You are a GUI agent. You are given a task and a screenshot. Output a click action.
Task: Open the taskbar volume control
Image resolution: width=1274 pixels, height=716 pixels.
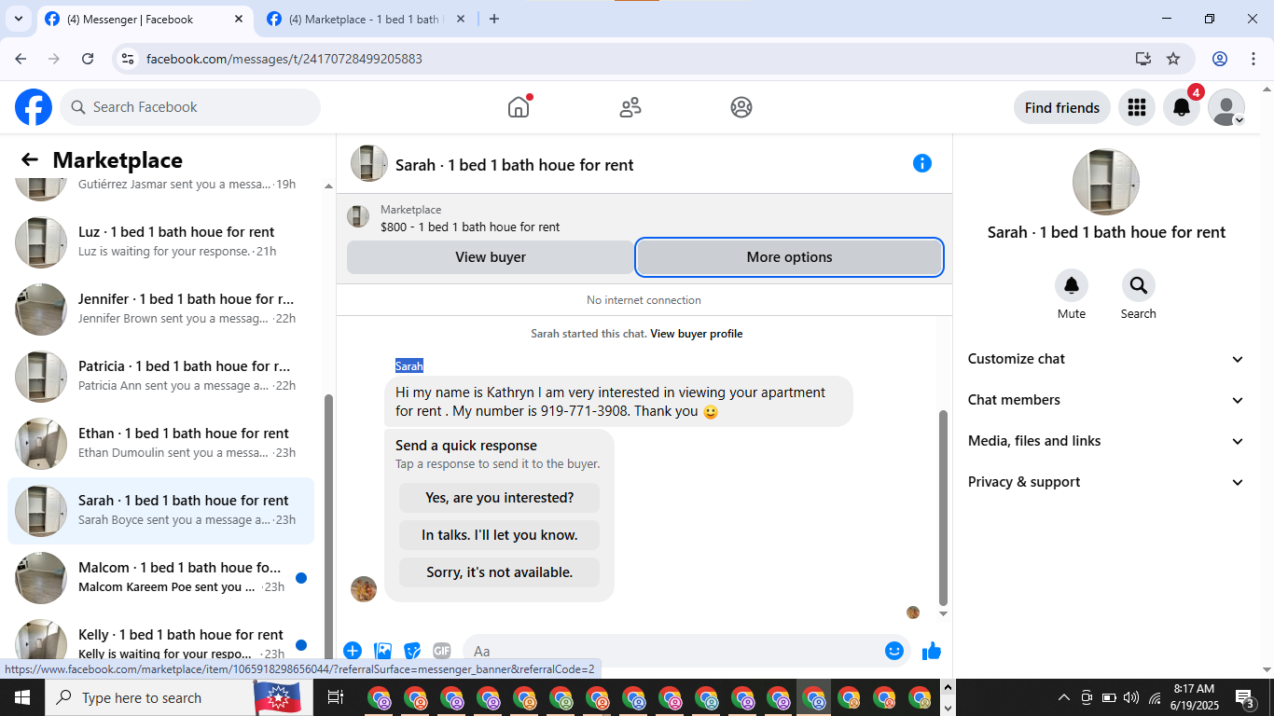pos(1131,697)
